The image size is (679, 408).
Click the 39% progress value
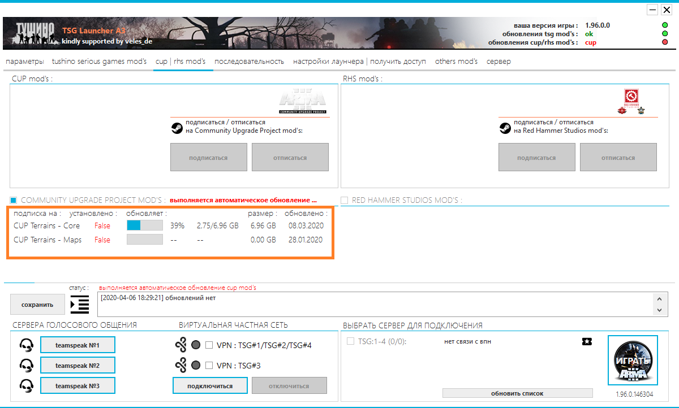pyautogui.click(x=178, y=225)
